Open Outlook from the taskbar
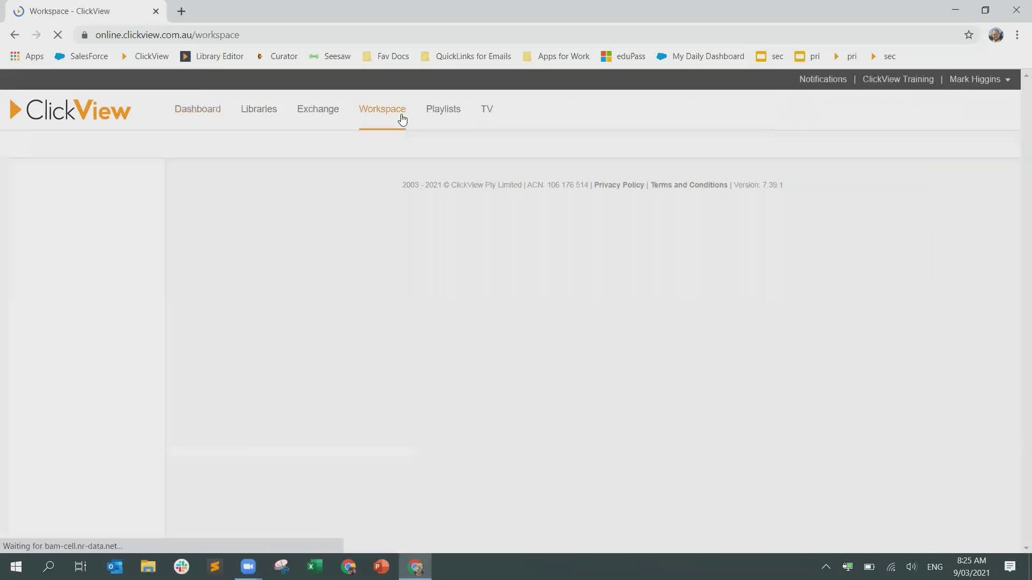This screenshot has width=1032, height=580. (114, 567)
